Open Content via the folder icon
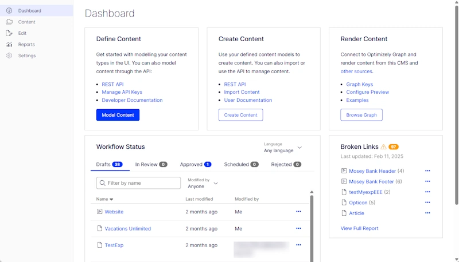Image resolution: width=459 pixels, height=262 pixels. [x=9, y=22]
